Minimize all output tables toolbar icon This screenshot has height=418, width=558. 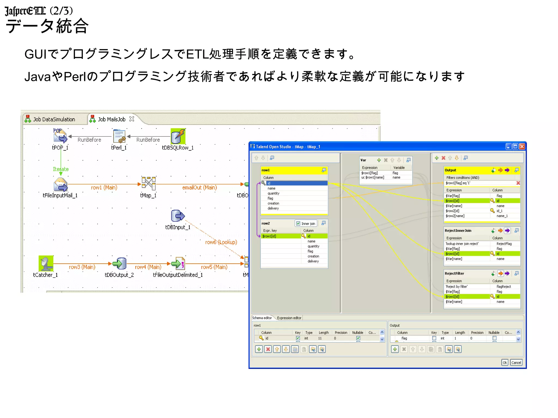pos(466,158)
